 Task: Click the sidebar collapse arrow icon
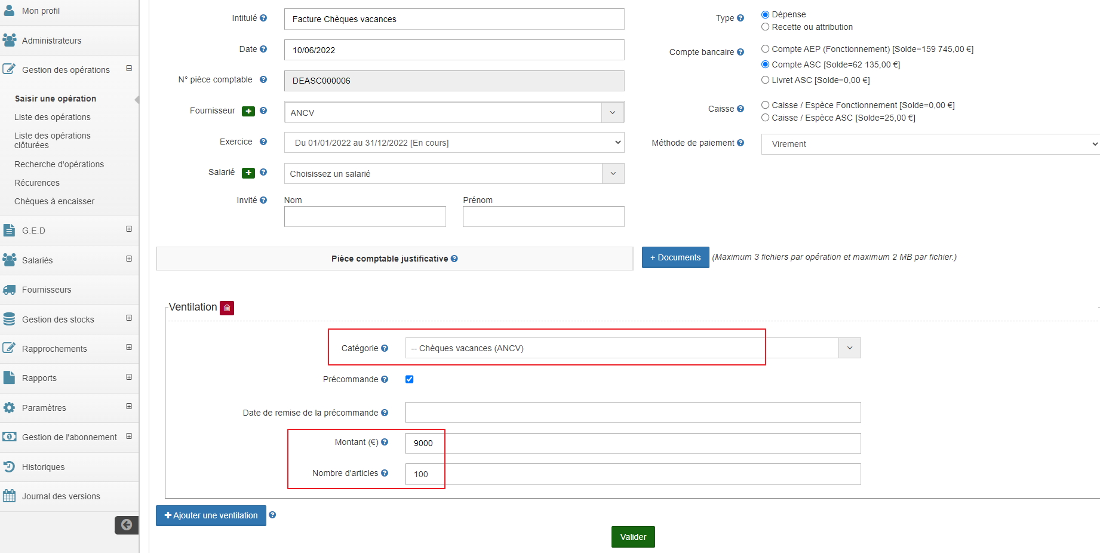tap(127, 525)
